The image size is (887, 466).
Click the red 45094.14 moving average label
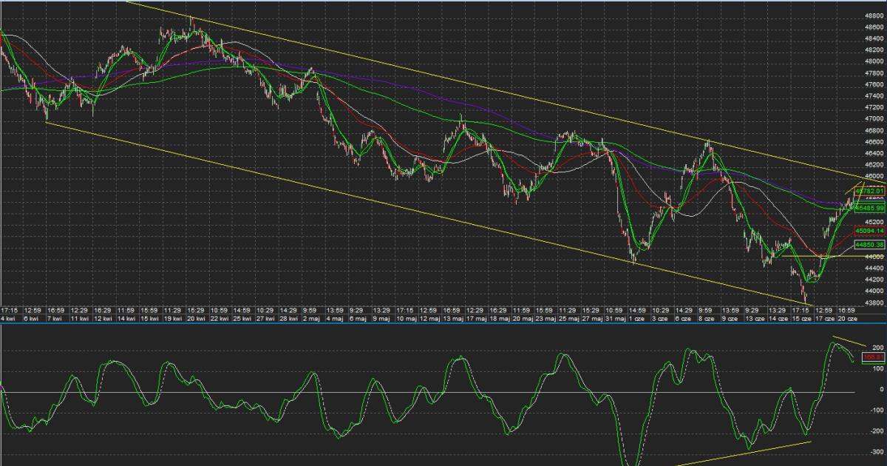point(869,230)
